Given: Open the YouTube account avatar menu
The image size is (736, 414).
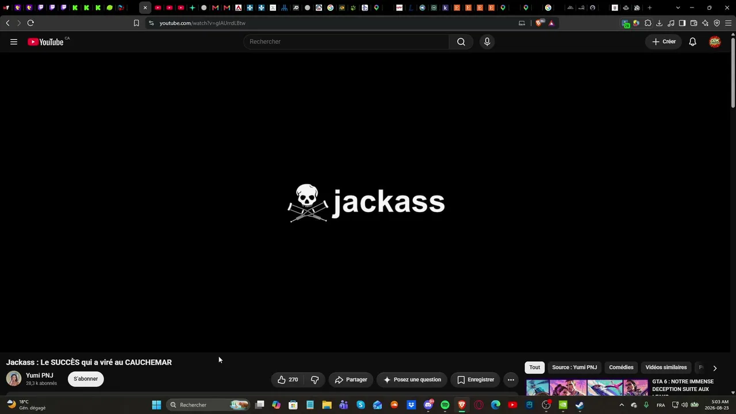Looking at the screenshot, I should point(715,41).
